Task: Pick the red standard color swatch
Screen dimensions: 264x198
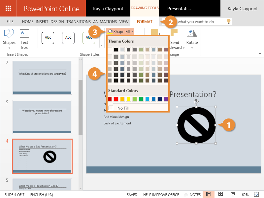Action: point(116,99)
